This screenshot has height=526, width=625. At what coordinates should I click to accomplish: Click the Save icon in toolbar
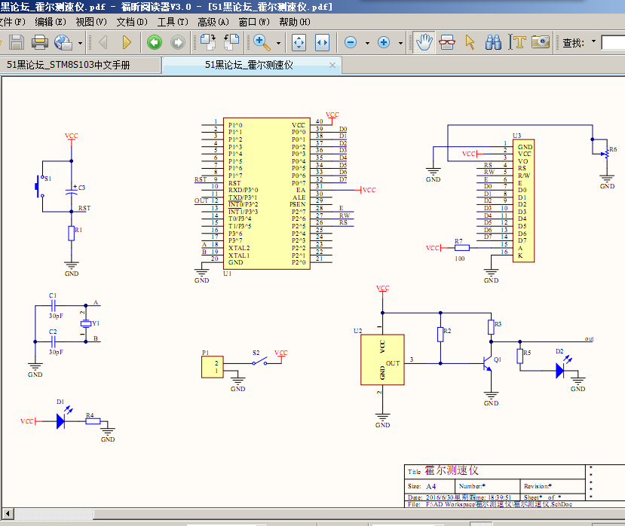[x=17, y=42]
